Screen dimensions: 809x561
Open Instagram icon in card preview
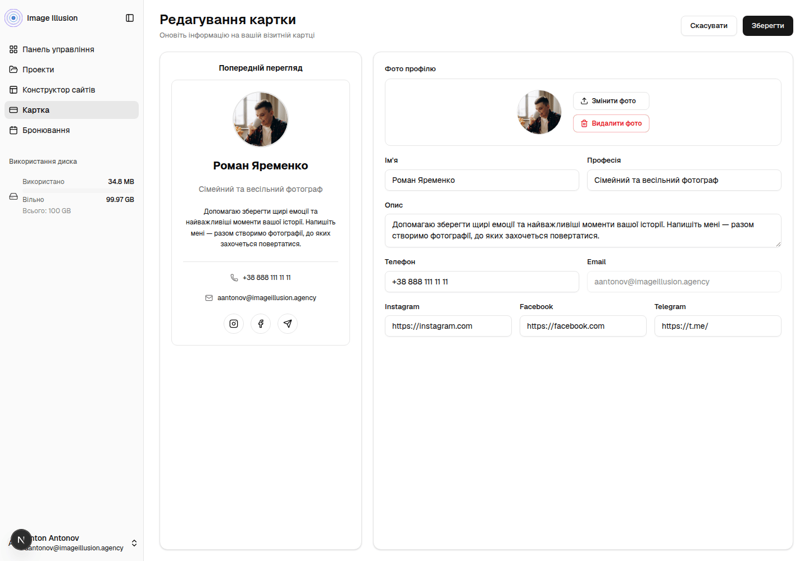pyautogui.click(x=234, y=324)
